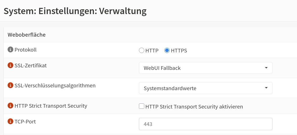This screenshot has width=297, height=135.
Task: Enable the HTTP Strict Transport Security checkbox
Action: tap(141, 106)
